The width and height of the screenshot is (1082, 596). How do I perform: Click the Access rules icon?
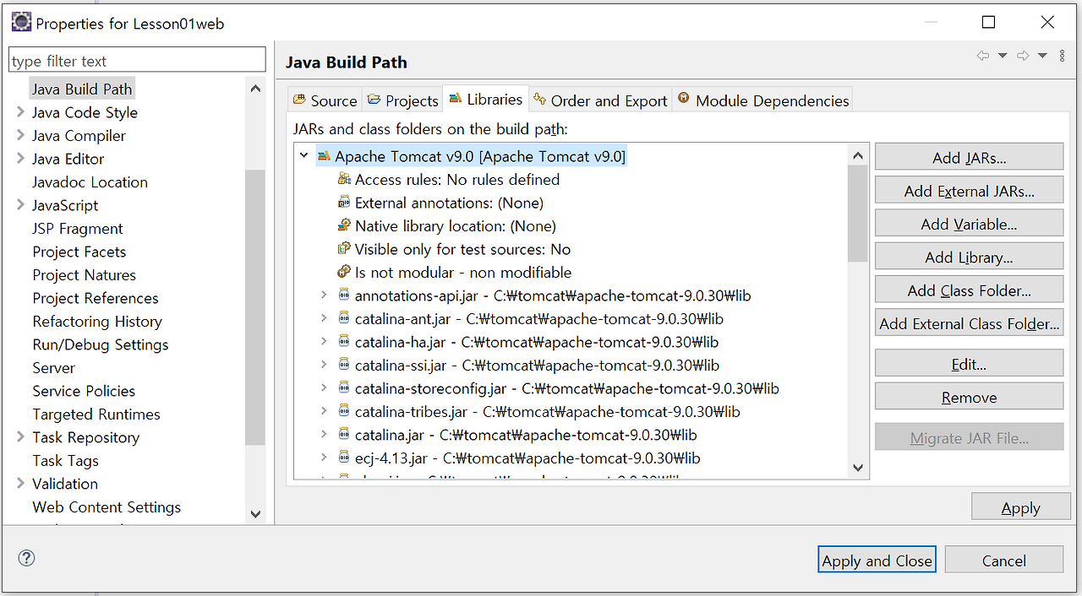click(344, 179)
